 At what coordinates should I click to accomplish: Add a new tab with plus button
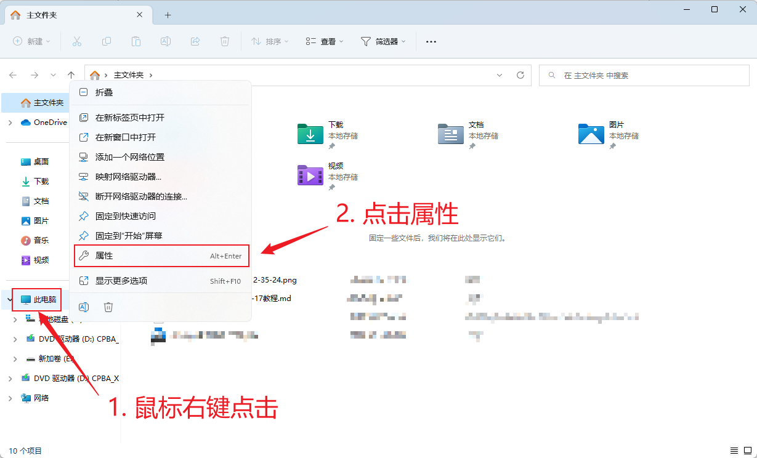tap(168, 15)
